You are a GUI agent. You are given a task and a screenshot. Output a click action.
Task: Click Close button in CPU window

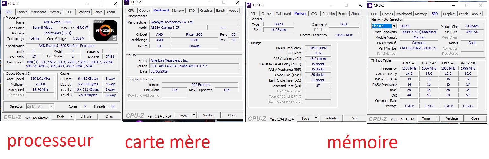click(110, 117)
